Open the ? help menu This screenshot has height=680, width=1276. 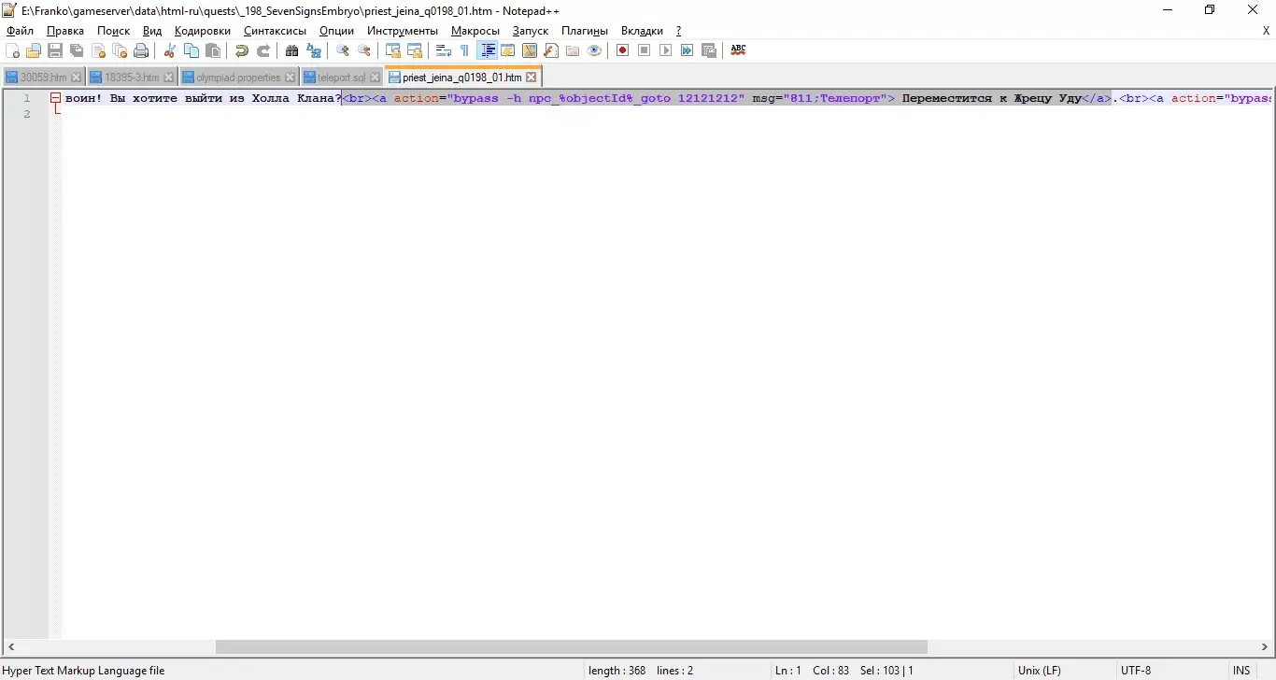(x=679, y=31)
